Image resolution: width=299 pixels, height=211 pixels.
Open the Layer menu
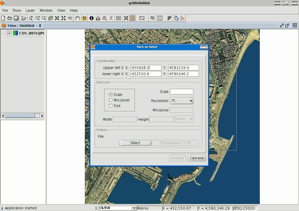(30, 10)
